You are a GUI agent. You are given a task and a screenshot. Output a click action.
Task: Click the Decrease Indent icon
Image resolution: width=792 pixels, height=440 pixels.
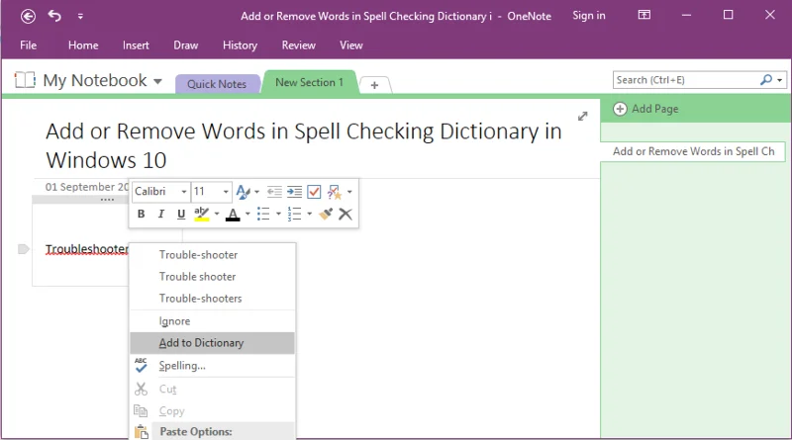(x=274, y=192)
